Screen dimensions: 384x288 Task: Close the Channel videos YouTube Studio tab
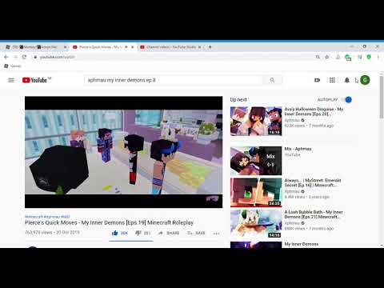click(x=199, y=47)
